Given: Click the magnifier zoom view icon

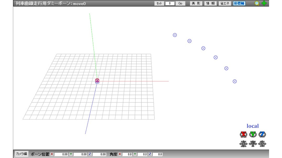Looking at the screenshot, I should 257,4.
